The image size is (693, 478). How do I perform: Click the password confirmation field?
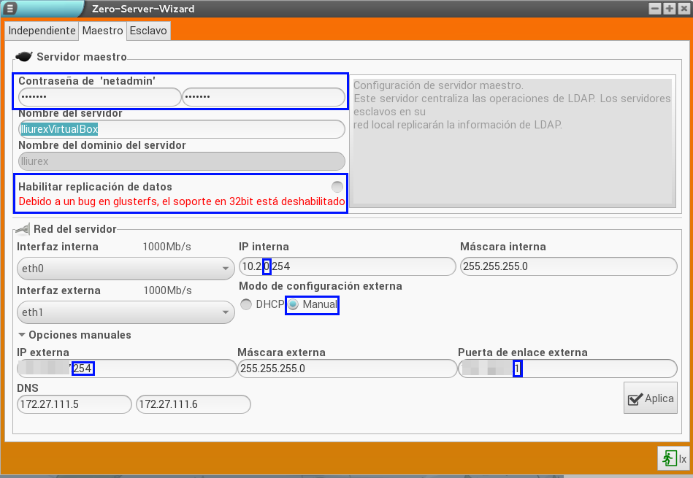(263, 97)
